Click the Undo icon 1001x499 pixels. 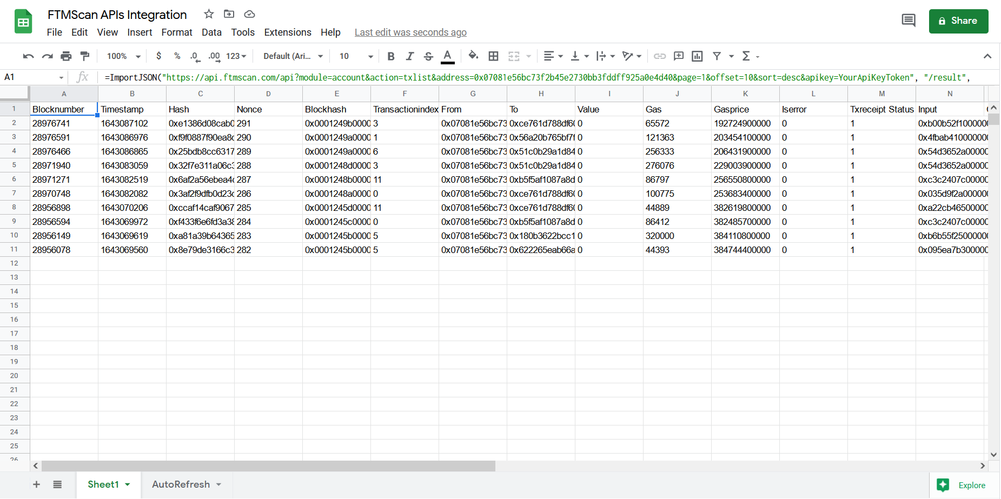point(29,56)
